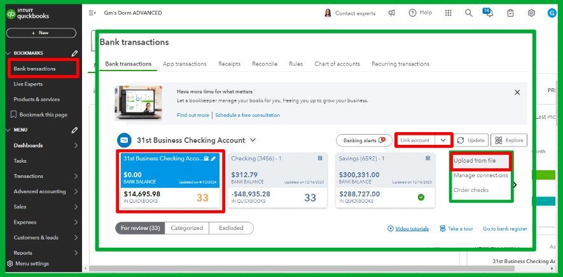Screen dimensions: 563x277
Task: Open the account selector dropdown chevron
Action: tap(253, 140)
